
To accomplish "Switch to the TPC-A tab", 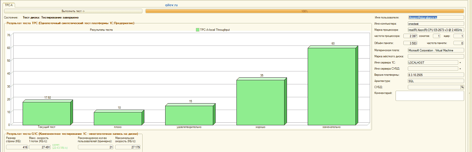I will pos(8,5).
